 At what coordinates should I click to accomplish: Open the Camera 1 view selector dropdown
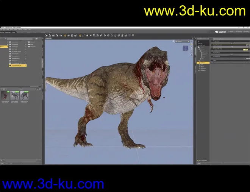click(183, 41)
